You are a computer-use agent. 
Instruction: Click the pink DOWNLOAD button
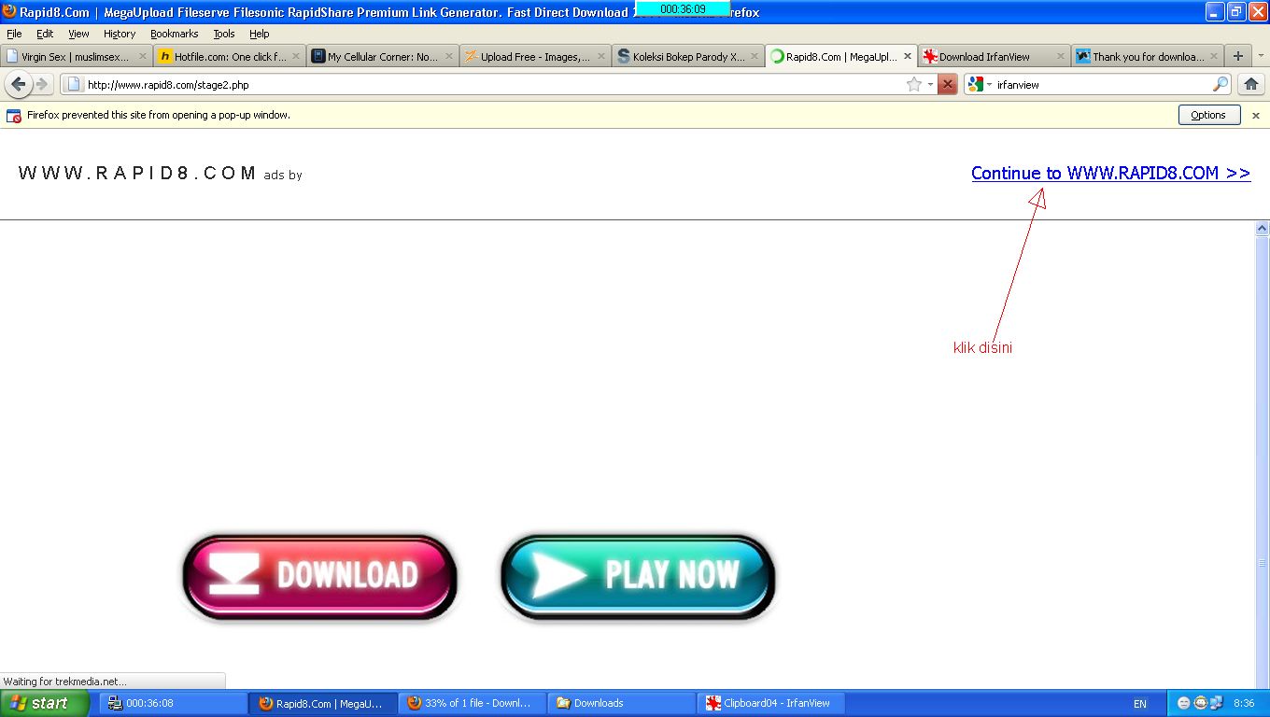320,577
